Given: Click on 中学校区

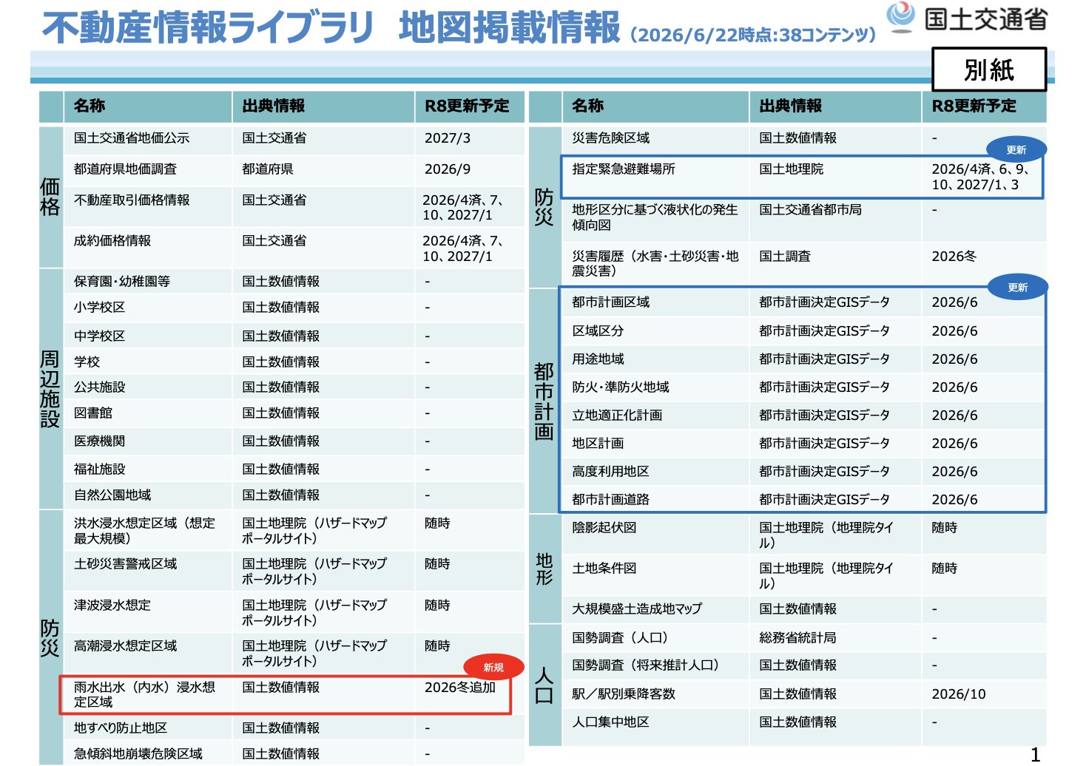Looking at the screenshot, I should point(99,336).
